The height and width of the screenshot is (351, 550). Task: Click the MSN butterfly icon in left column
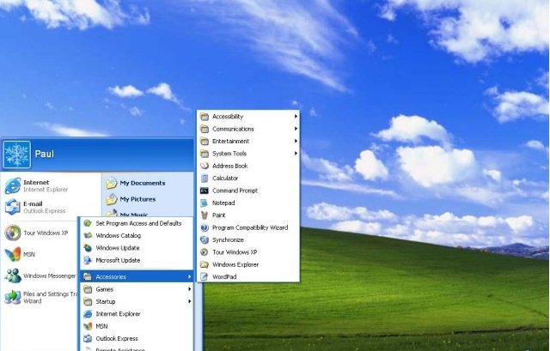(13, 254)
